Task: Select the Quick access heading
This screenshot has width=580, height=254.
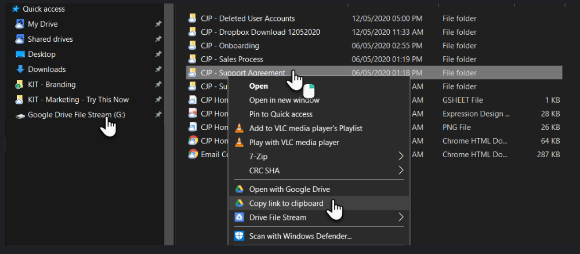Action: click(43, 9)
